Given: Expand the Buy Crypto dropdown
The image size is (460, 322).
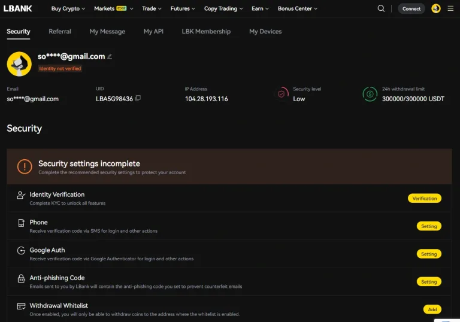Looking at the screenshot, I should (68, 8).
